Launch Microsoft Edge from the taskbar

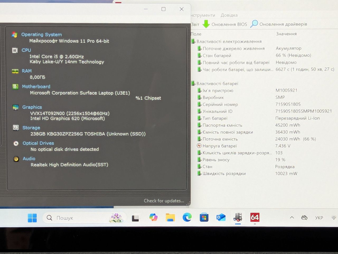187,218
